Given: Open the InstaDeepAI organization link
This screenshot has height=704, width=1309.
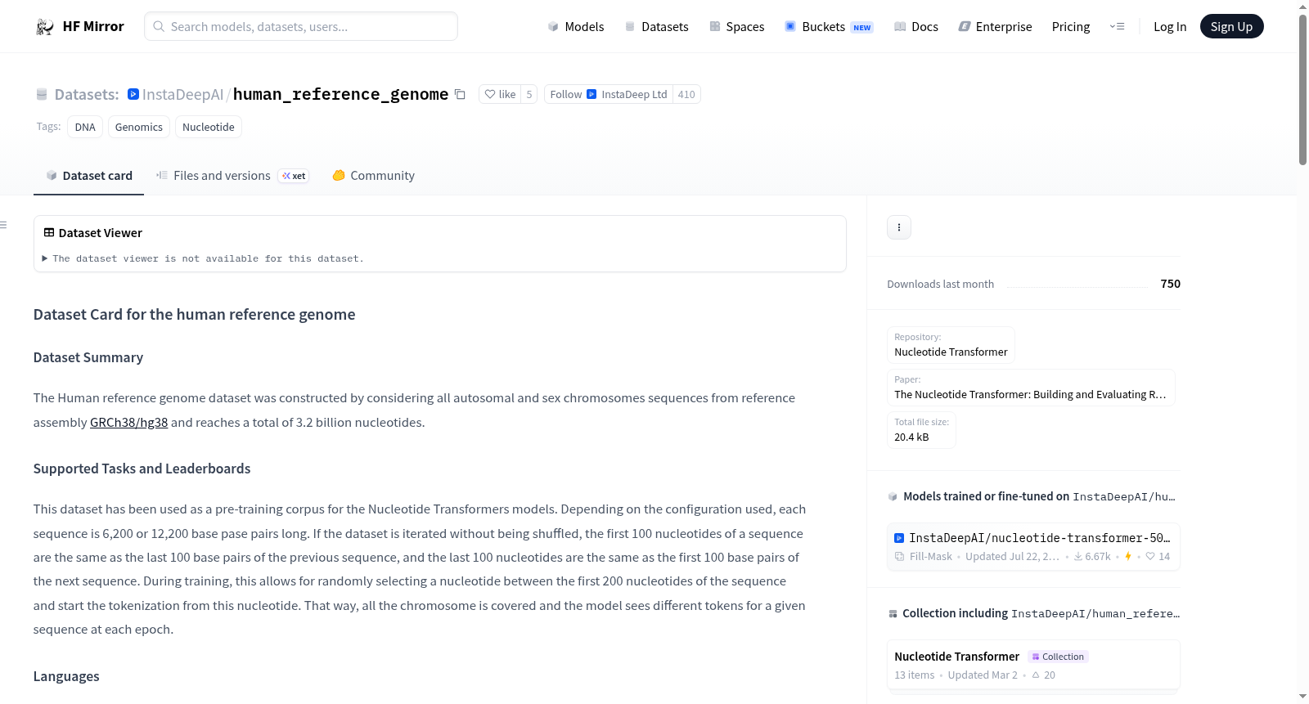Looking at the screenshot, I should pyautogui.click(x=182, y=95).
